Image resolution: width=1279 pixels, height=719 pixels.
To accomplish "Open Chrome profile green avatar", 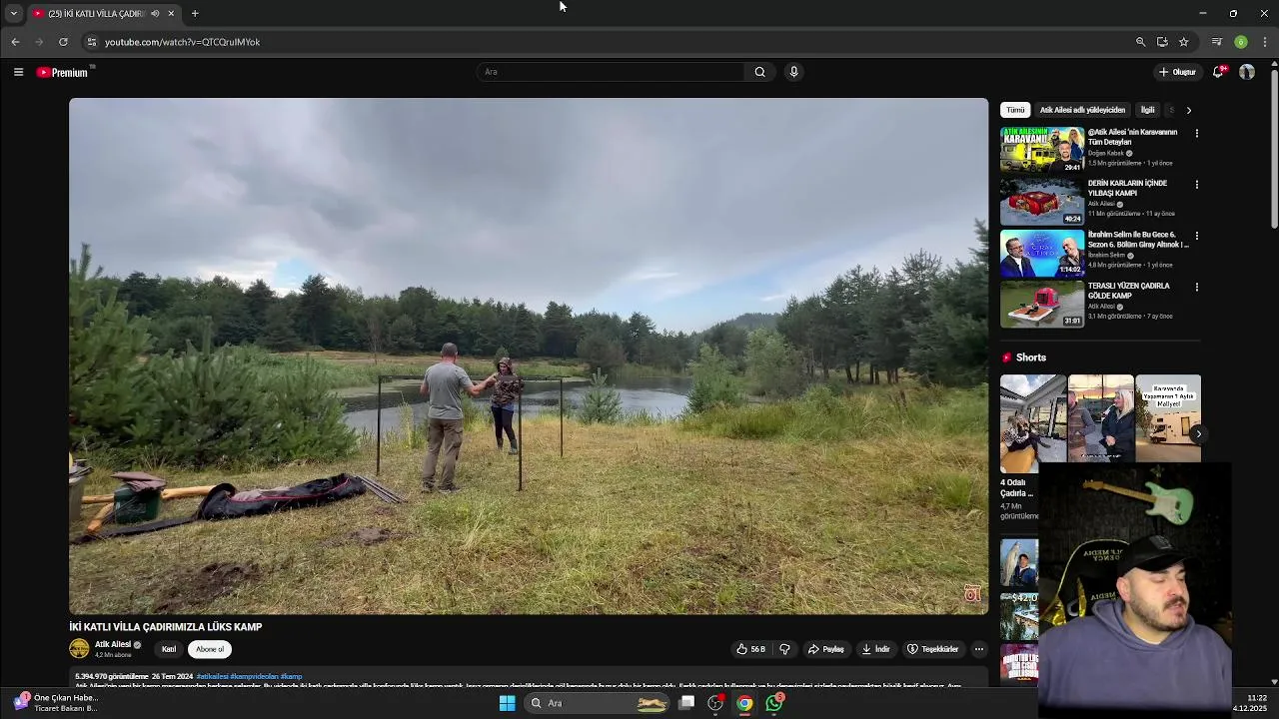I will pos(1240,42).
